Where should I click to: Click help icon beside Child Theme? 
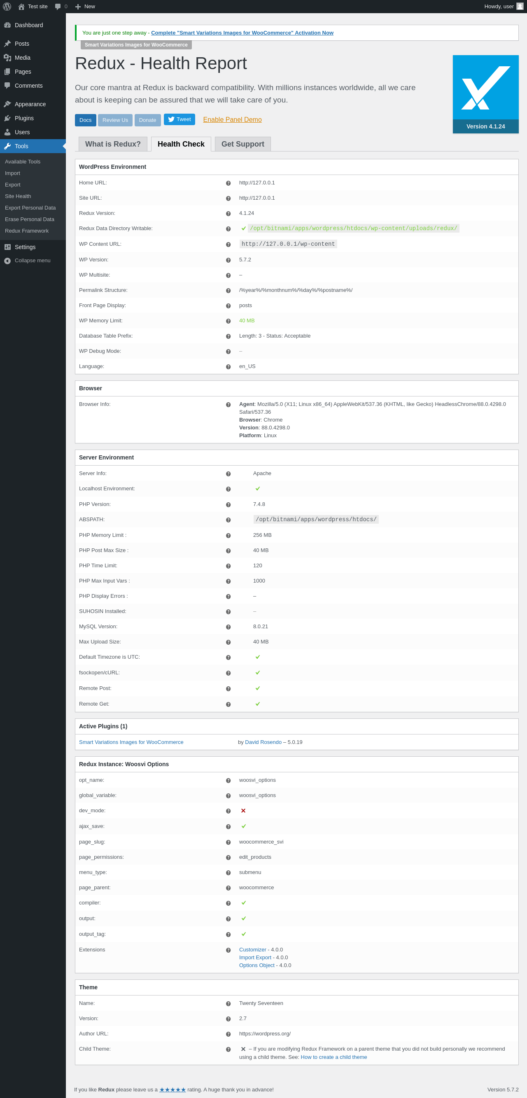[228, 1049]
